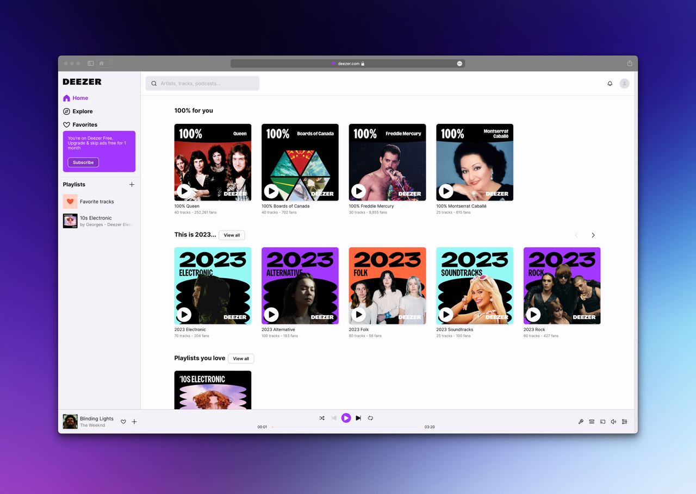This screenshot has height=494, width=696.
Task: Play the 100% Montserrat Caballé playlist
Action: pyautogui.click(x=446, y=191)
